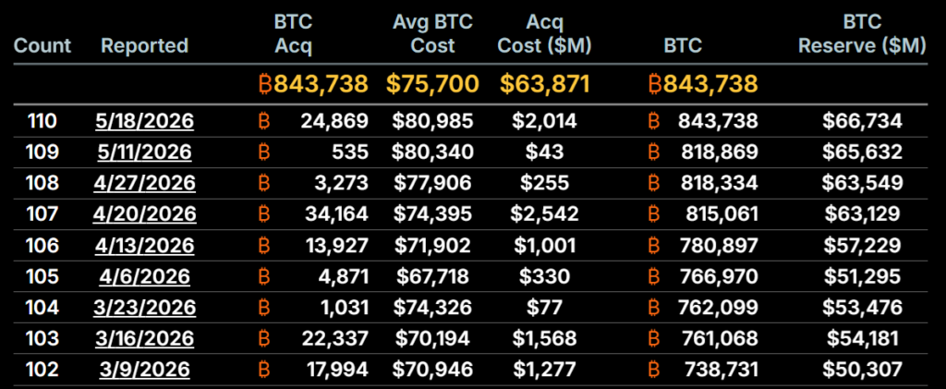Click the Bitcoin icon beside 24,869
This screenshot has height=389, width=946.
tap(264, 121)
